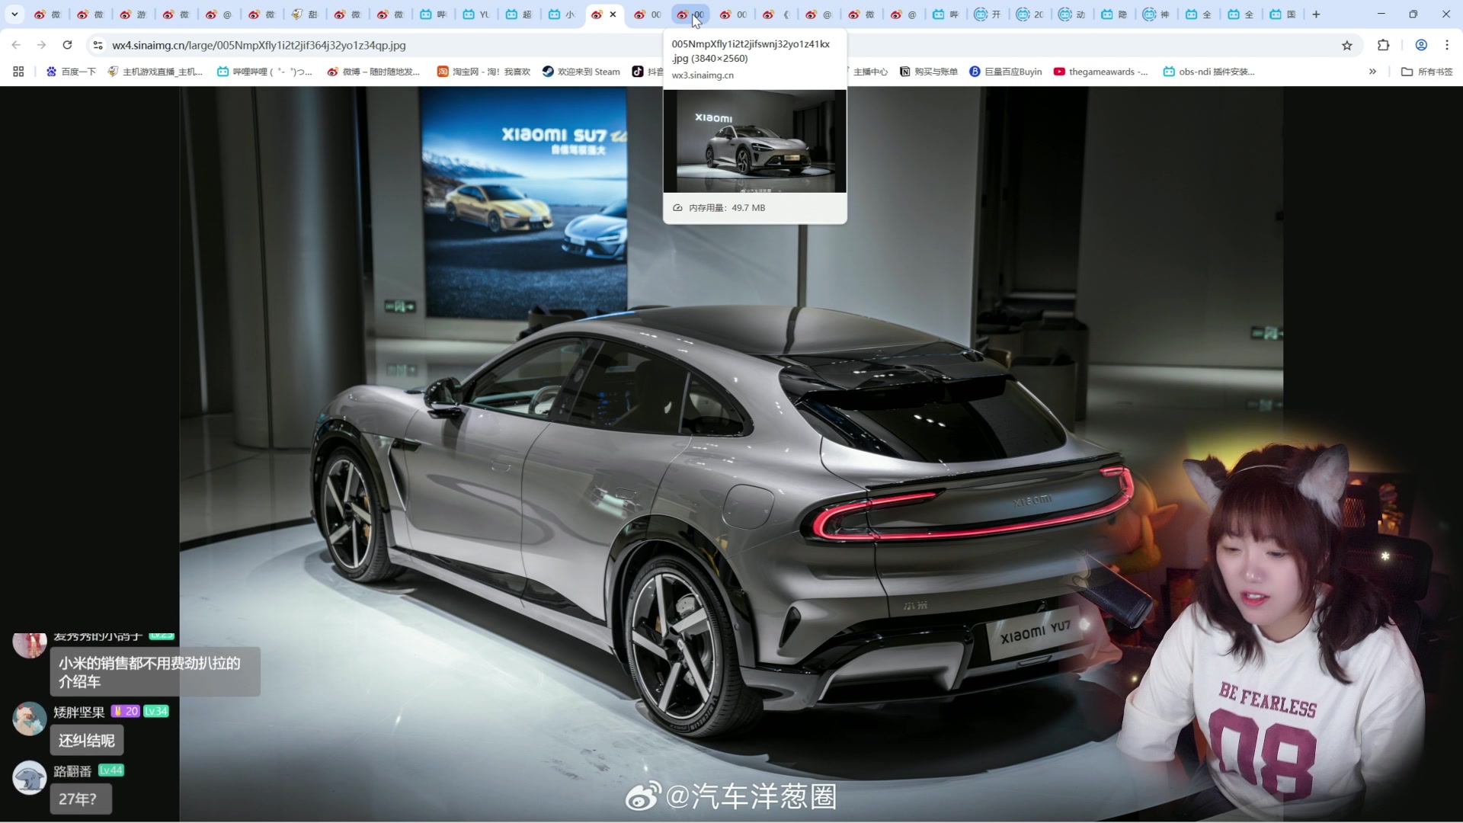Viewport: 1463px width, 823px height.
Task: Click the address bar URL field
Action: click(716, 45)
